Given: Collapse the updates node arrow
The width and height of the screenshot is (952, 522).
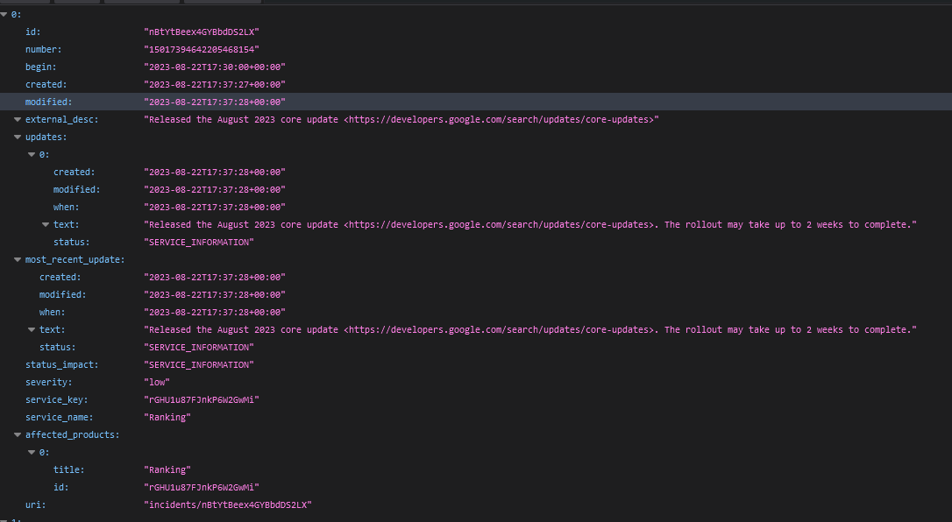Looking at the screenshot, I should (18, 138).
